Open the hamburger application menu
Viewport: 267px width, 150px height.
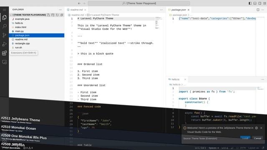click(x=4, y=10)
